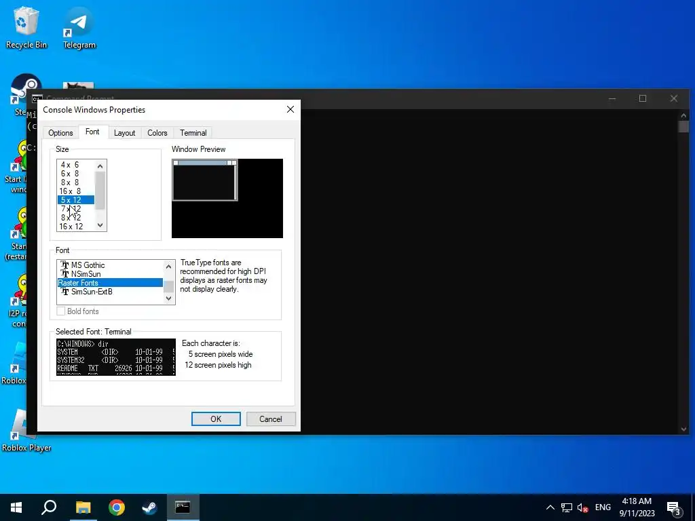Select the 8 x 12 font size

pyautogui.click(x=75, y=218)
